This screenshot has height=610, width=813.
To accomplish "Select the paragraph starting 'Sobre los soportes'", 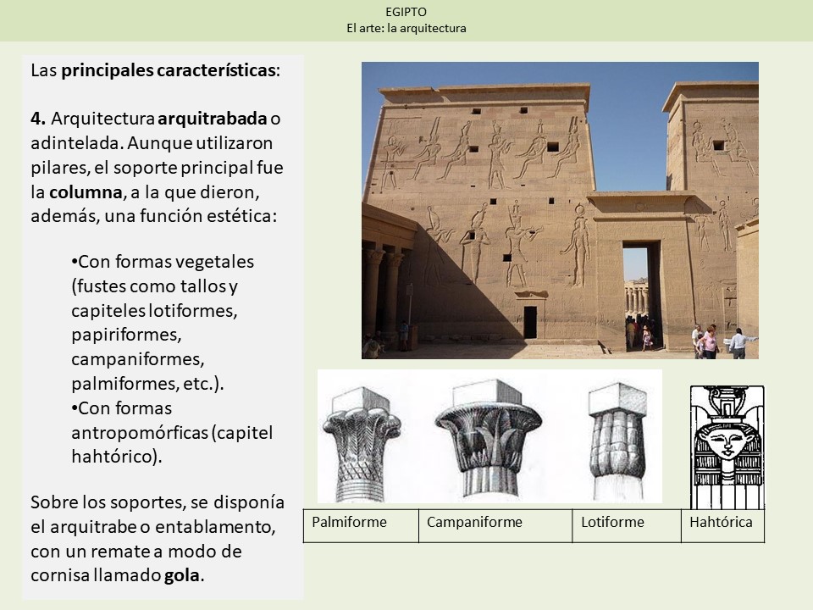I will [158, 539].
